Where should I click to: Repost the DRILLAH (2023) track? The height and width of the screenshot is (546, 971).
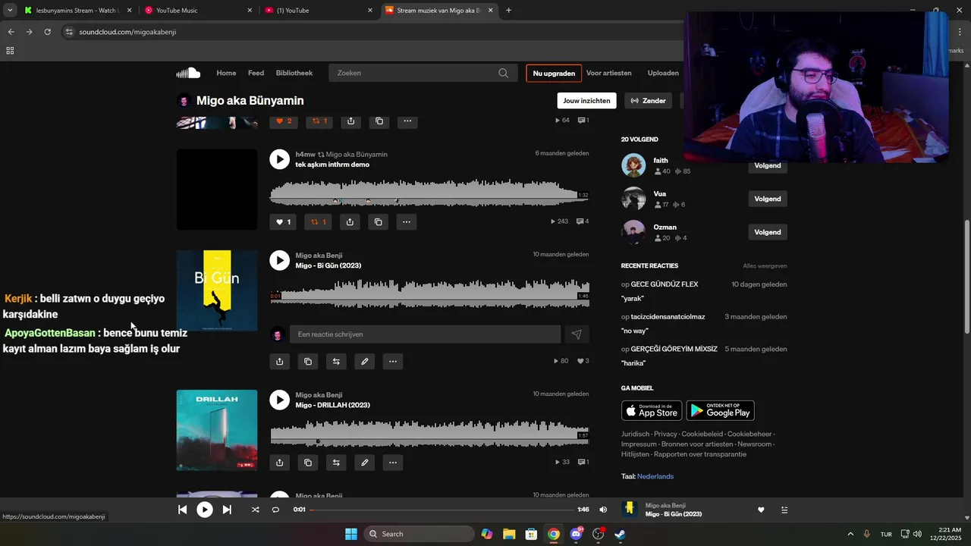336,463
